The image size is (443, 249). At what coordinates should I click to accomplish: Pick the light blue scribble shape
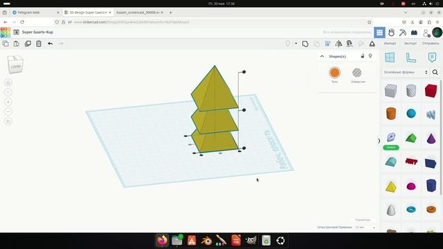[431, 114]
